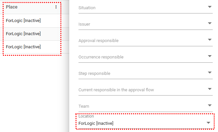The height and width of the screenshot is (132, 218).
Task: Open Occurrence responsible dropdown arrow
Action: click(210, 56)
